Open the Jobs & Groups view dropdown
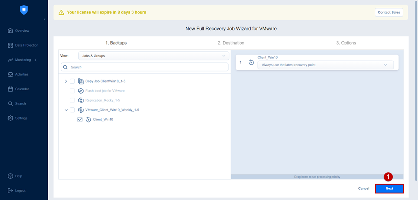The width and height of the screenshot is (418, 200). [153, 56]
